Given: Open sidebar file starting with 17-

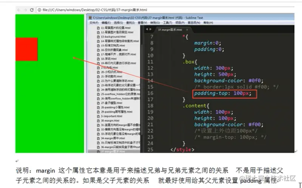Looking at the screenshot, I should click(118, 54).
